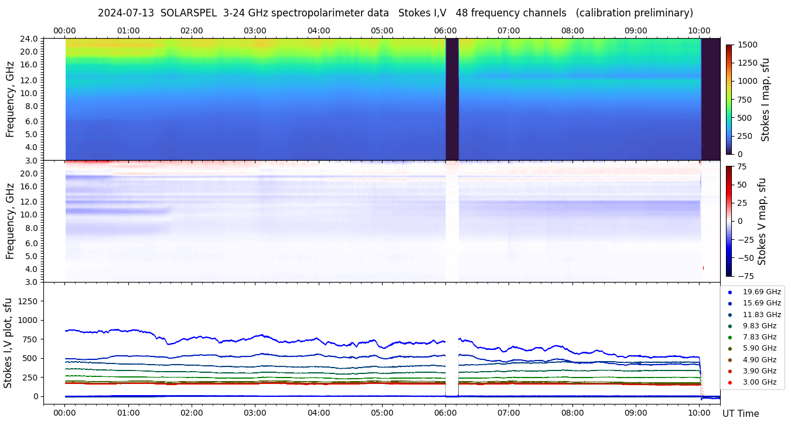Select the 3.90 GHz legend text label
Screen dimensions: 791x425
click(759, 371)
